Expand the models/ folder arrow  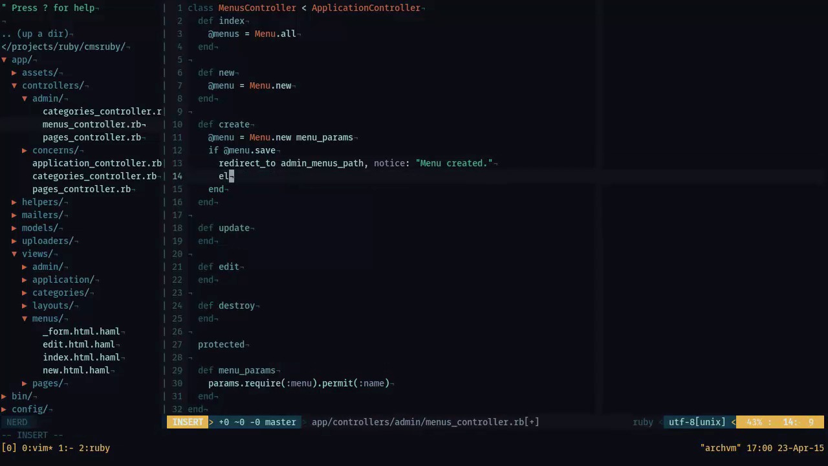tap(14, 228)
